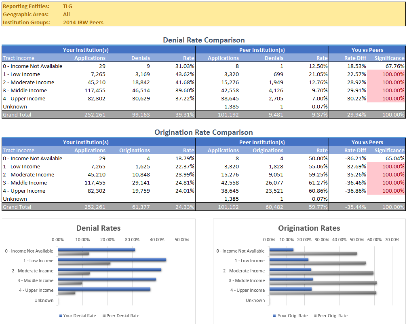Click 4 - Upper Income label in Origination Rates chart

coord(247,290)
